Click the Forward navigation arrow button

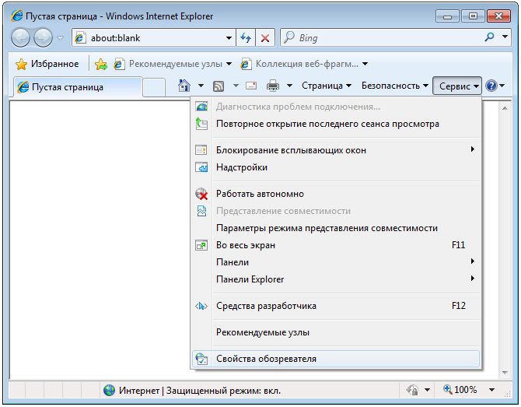44,38
